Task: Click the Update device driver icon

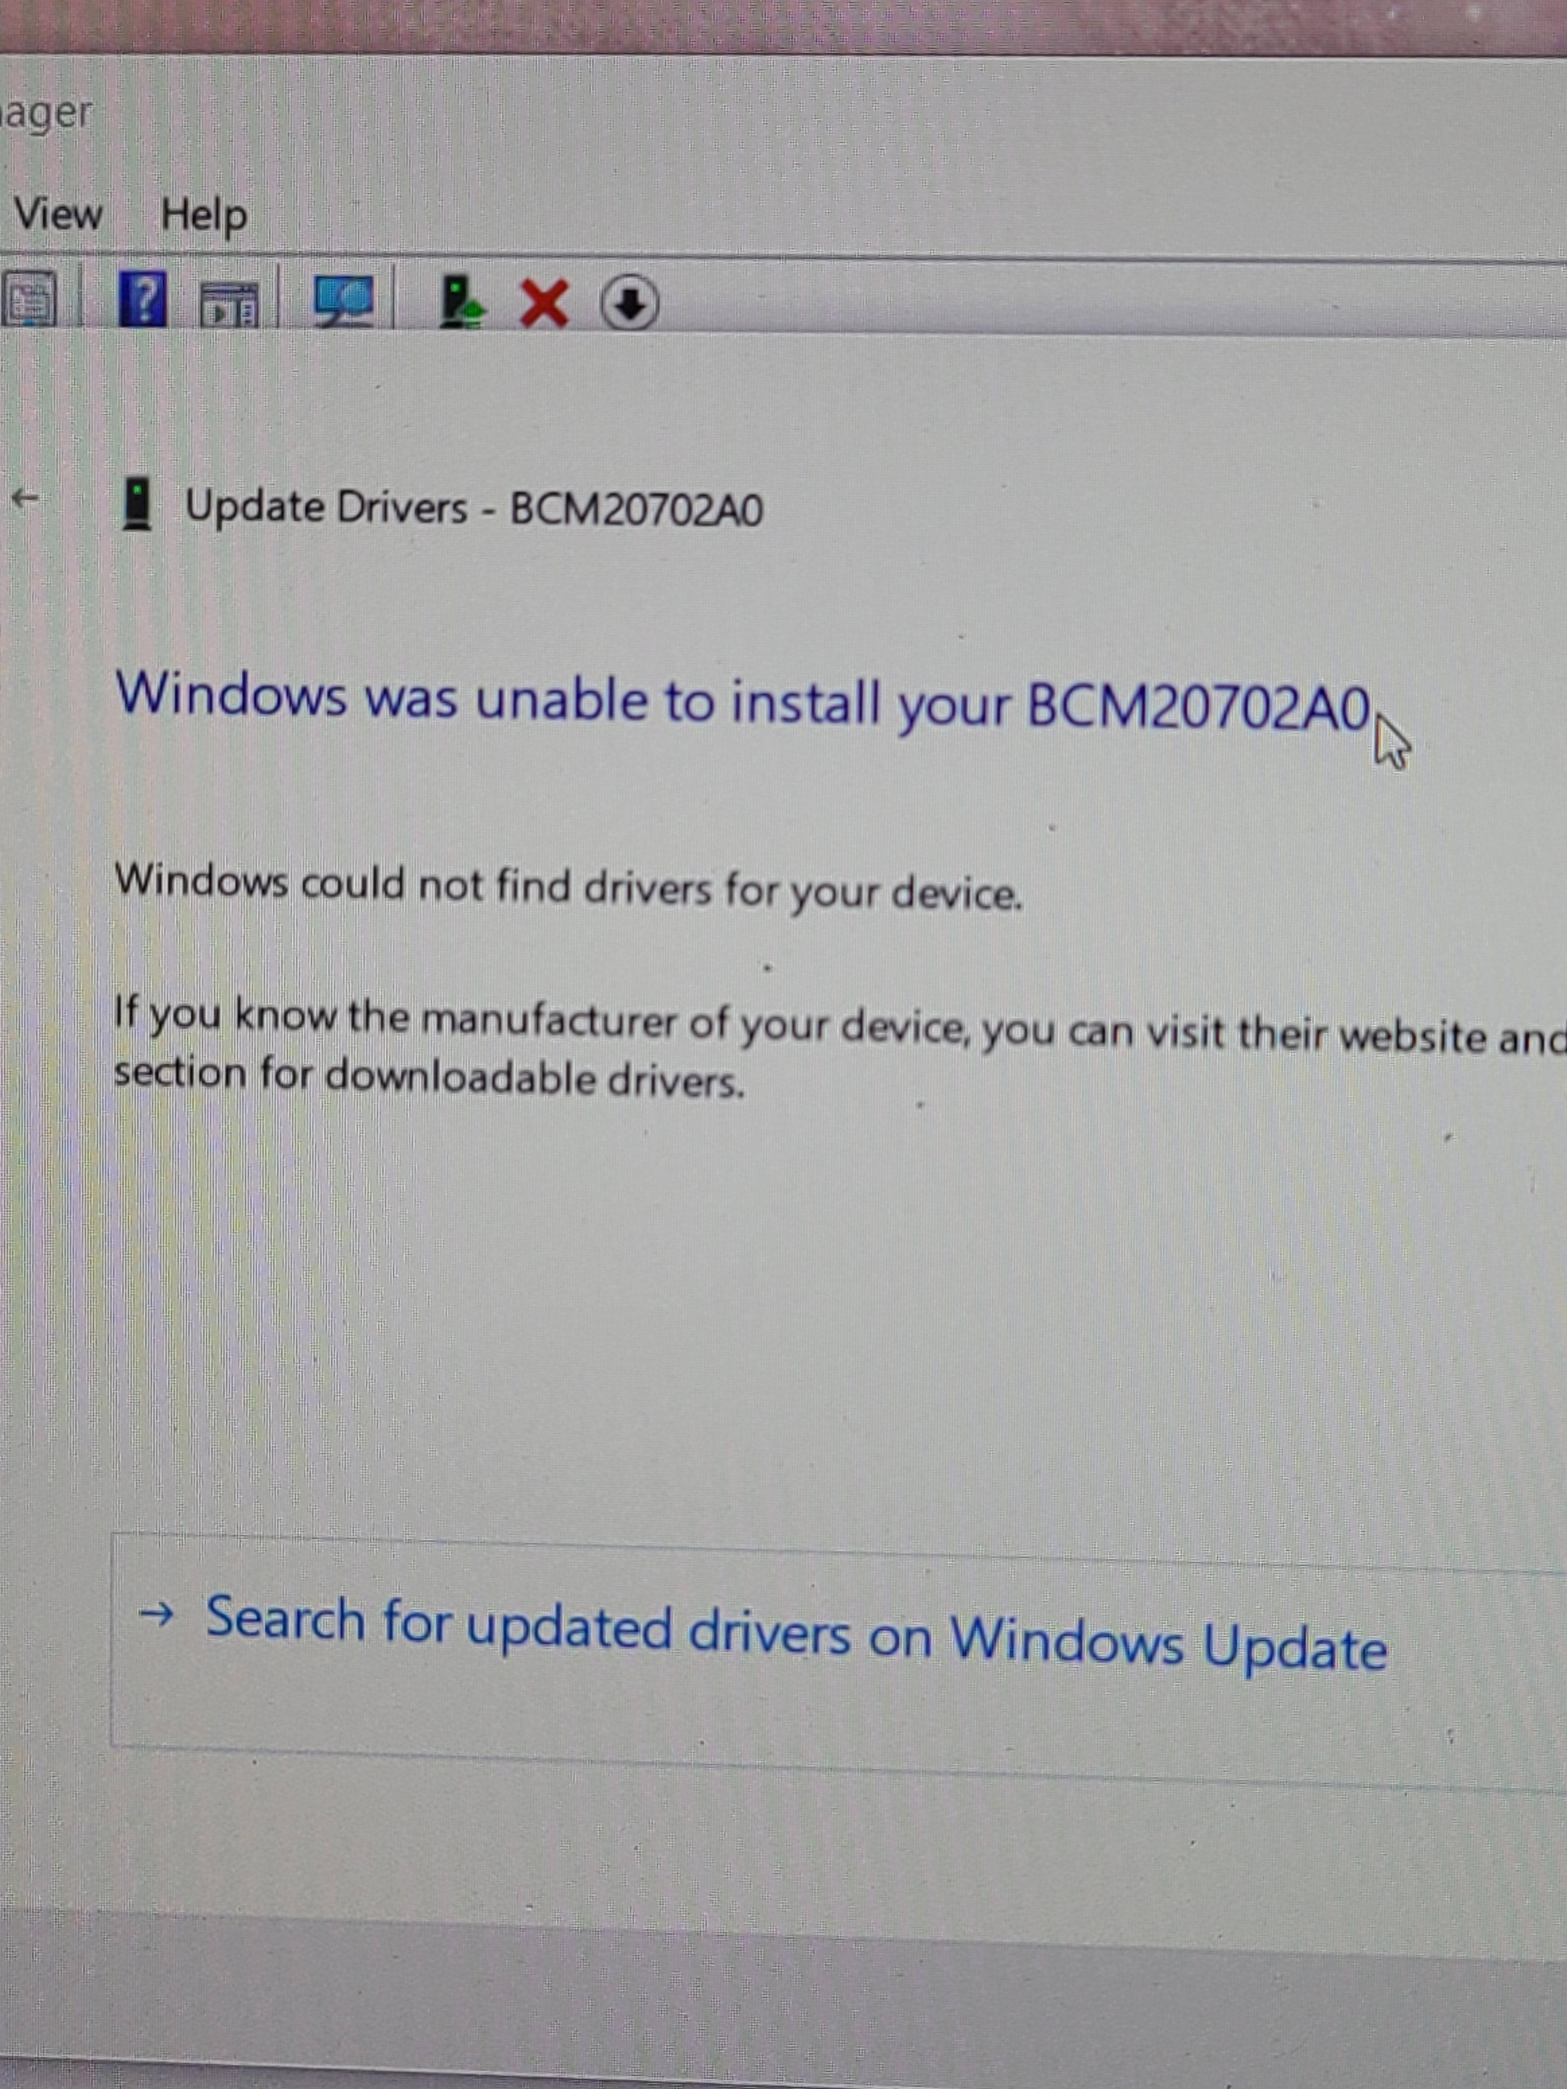Action: pos(462,303)
